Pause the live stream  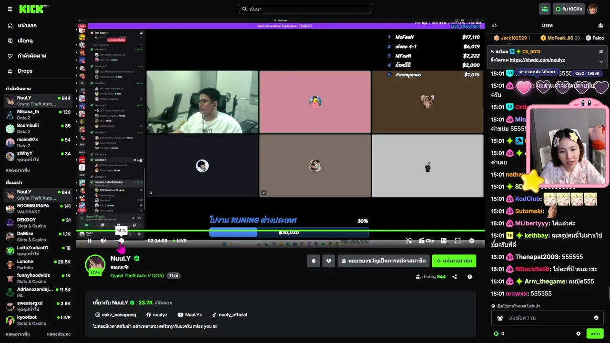89,241
